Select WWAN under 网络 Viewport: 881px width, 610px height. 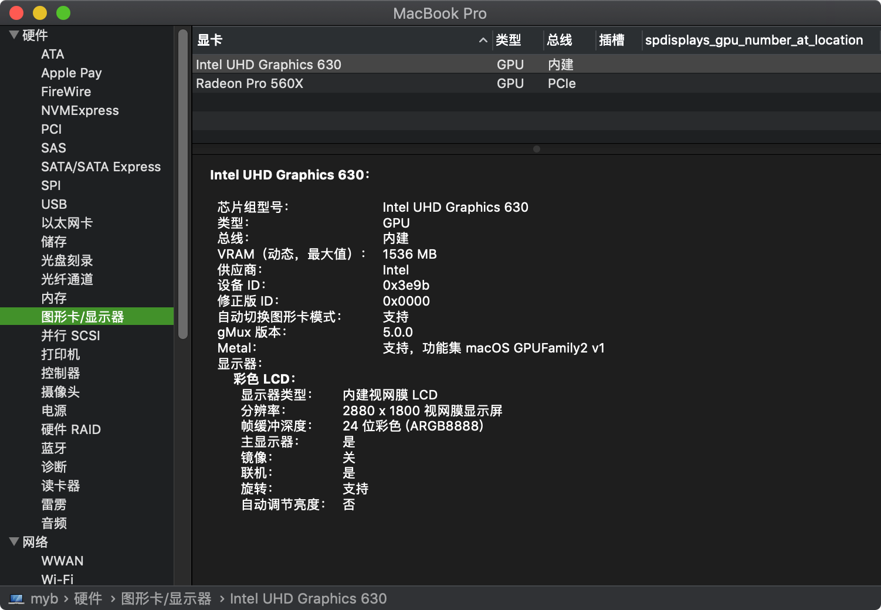click(62, 561)
